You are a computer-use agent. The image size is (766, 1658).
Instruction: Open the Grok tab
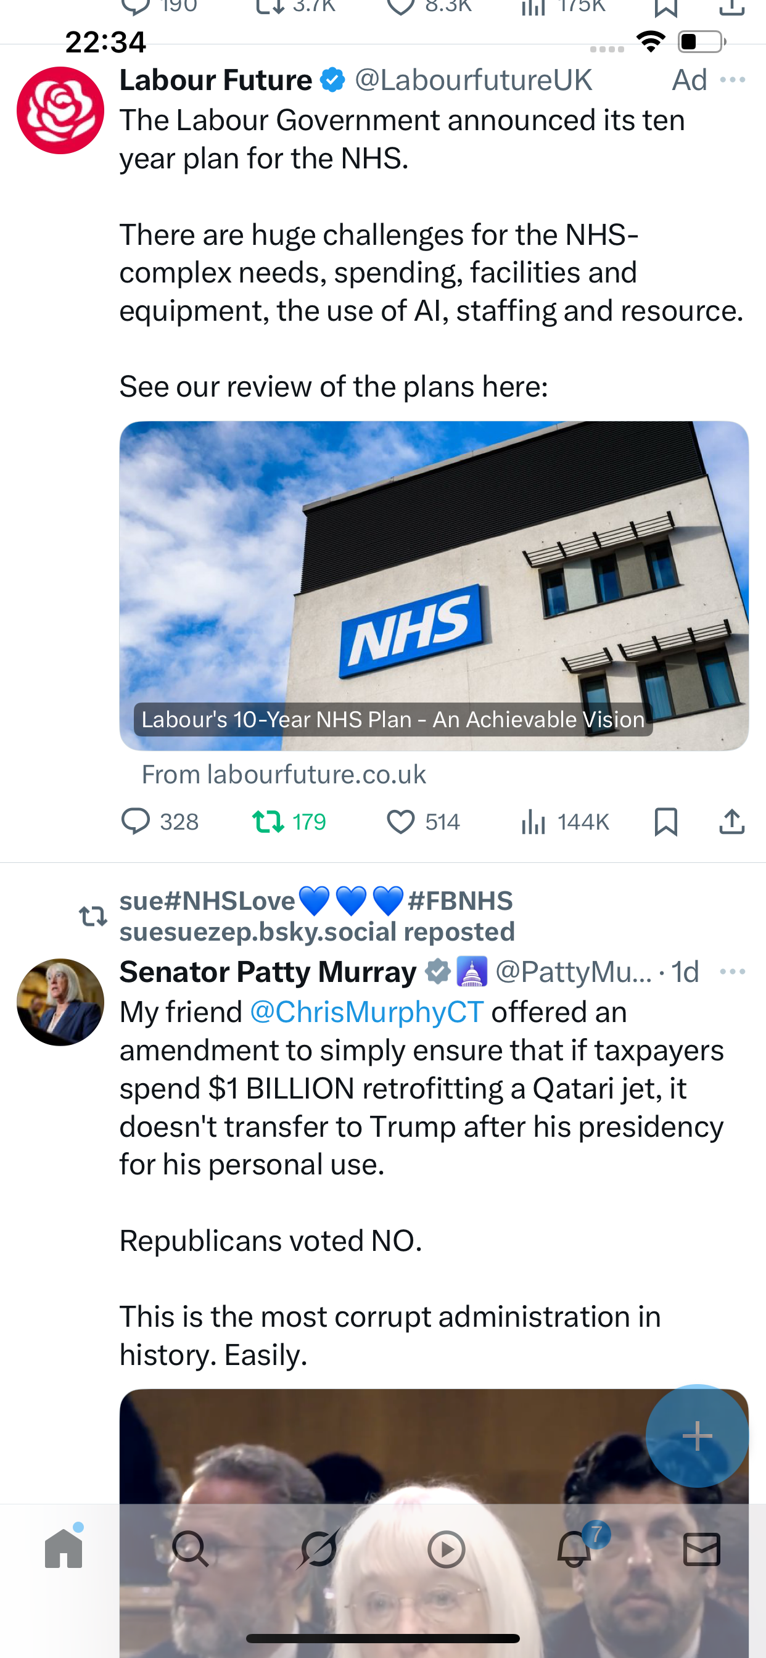coord(319,1549)
